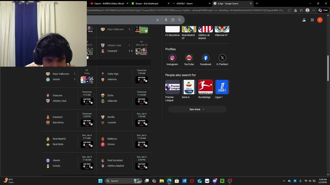Open Microsoft Store from the taskbar
The height and width of the screenshot is (185, 330).
tap(177, 181)
